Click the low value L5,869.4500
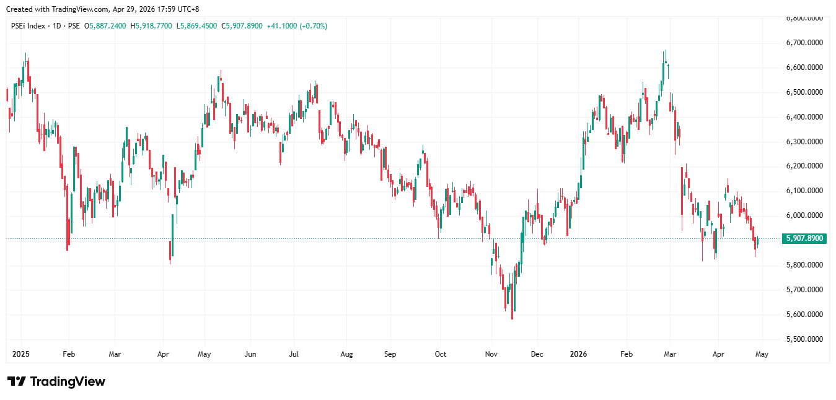Screen dimensions: 836x400 click(197, 26)
